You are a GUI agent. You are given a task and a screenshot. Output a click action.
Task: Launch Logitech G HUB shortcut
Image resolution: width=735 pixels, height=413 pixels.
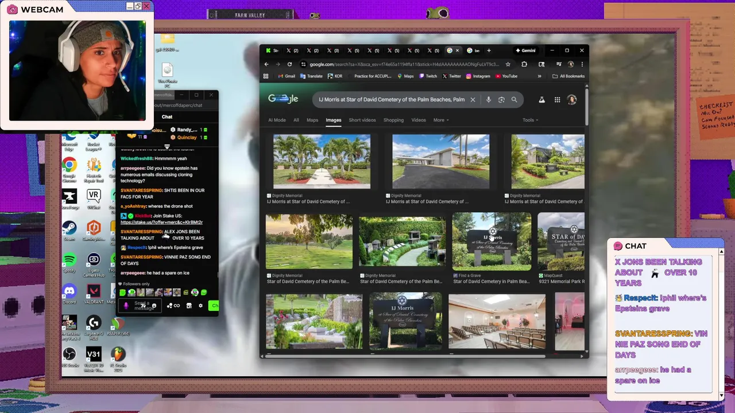(94, 327)
